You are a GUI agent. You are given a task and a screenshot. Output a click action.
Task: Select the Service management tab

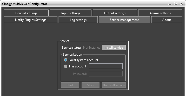pyautogui.click(x=124, y=20)
